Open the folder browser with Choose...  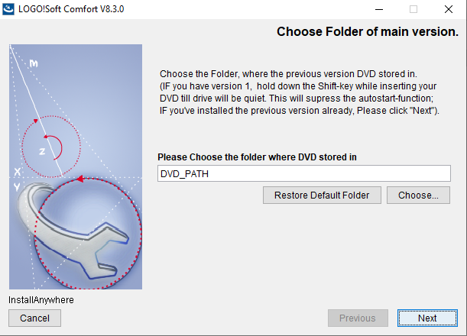(418, 195)
